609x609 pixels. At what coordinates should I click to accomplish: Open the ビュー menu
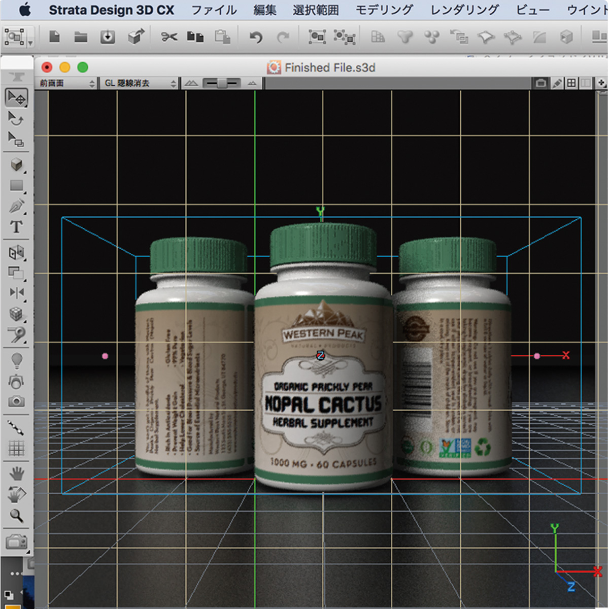533,10
